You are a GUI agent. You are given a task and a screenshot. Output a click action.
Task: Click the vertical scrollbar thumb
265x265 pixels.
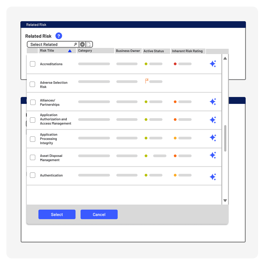(225, 138)
